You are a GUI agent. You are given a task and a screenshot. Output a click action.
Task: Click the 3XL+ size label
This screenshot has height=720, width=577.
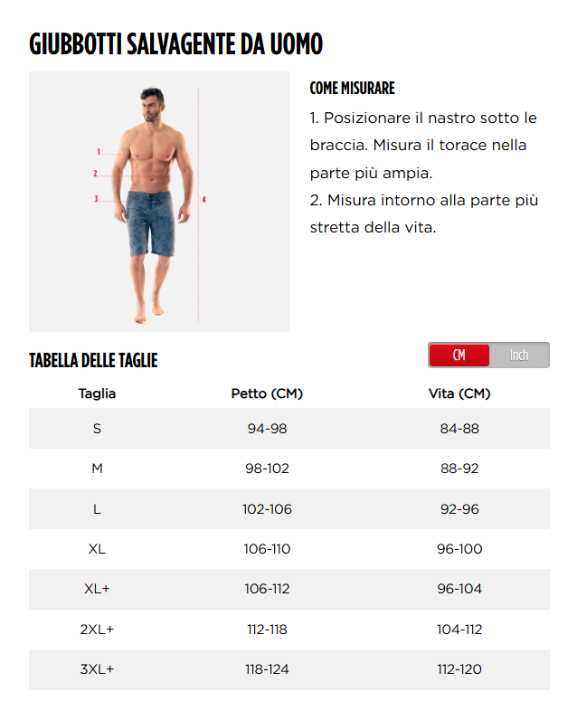coord(97,669)
